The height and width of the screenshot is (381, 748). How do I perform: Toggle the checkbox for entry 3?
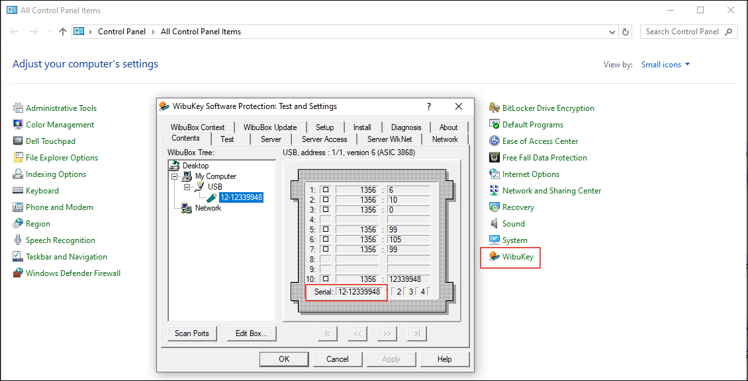326,209
